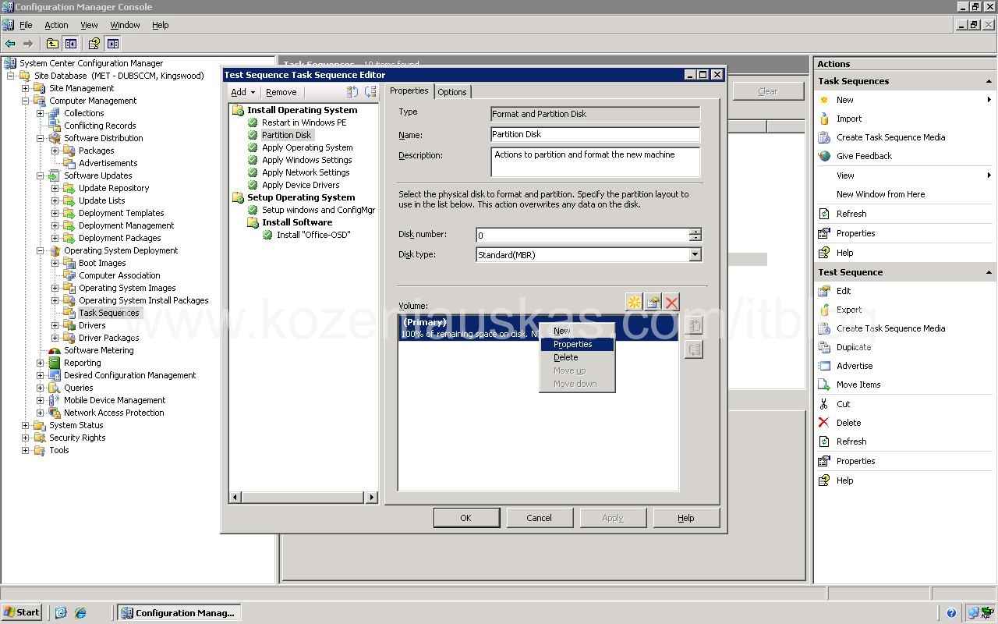Click the Back arrow in console toolbar
Image resolution: width=998 pixels, height=624 pixels.
tap(10, 44)
